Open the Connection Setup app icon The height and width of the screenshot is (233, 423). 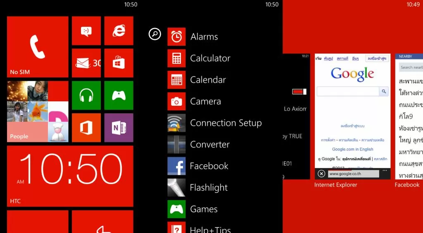coord(176,123)
